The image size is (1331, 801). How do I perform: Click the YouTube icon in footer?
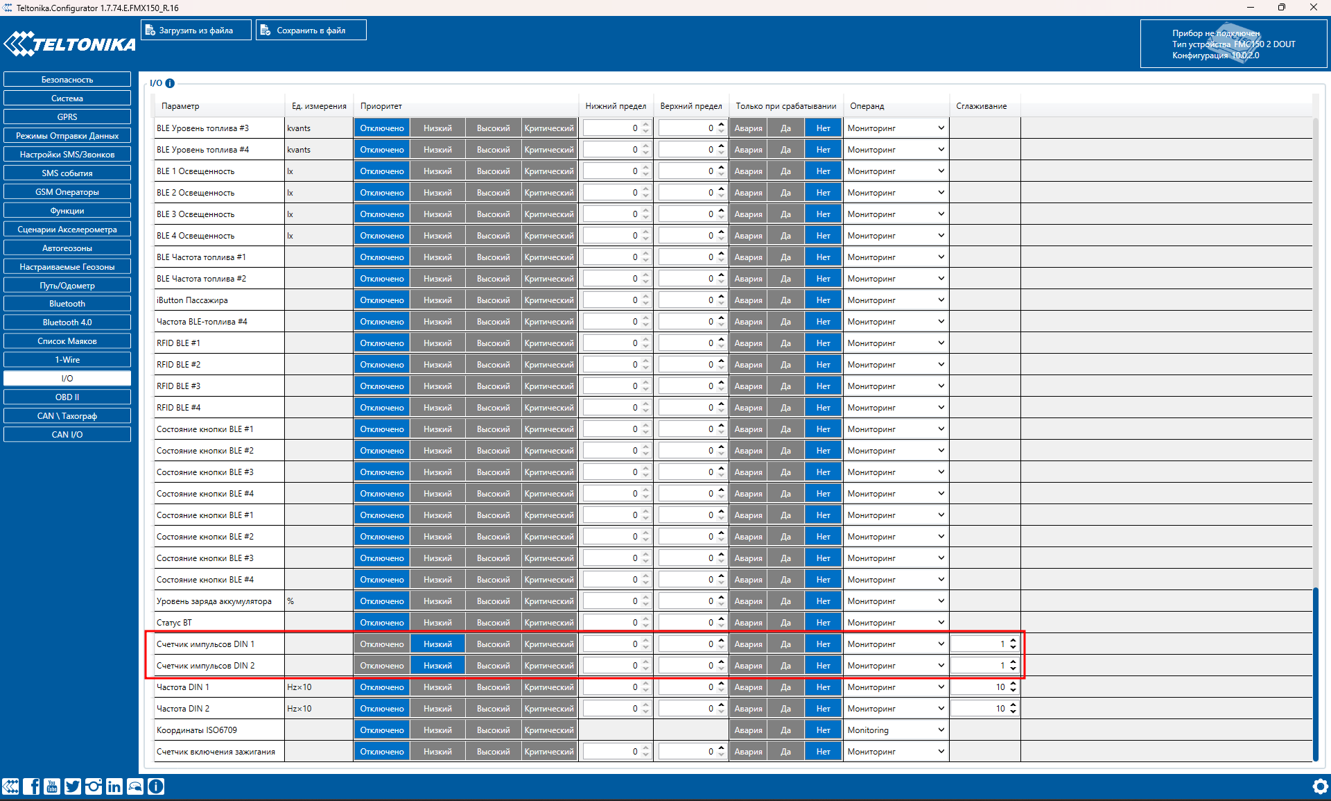tap(52, 786)
